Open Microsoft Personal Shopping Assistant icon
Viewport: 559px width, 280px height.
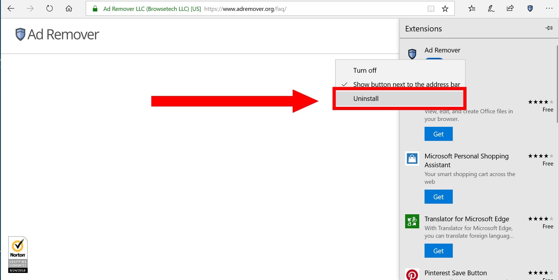click(412, 158)
